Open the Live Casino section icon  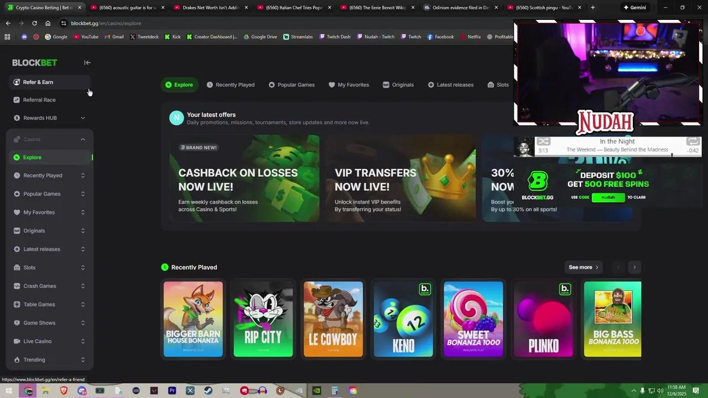tap(17, 341)
